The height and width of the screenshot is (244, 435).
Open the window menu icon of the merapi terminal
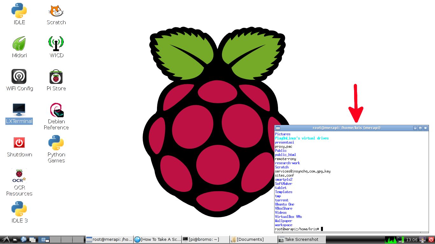pos(278,128)
